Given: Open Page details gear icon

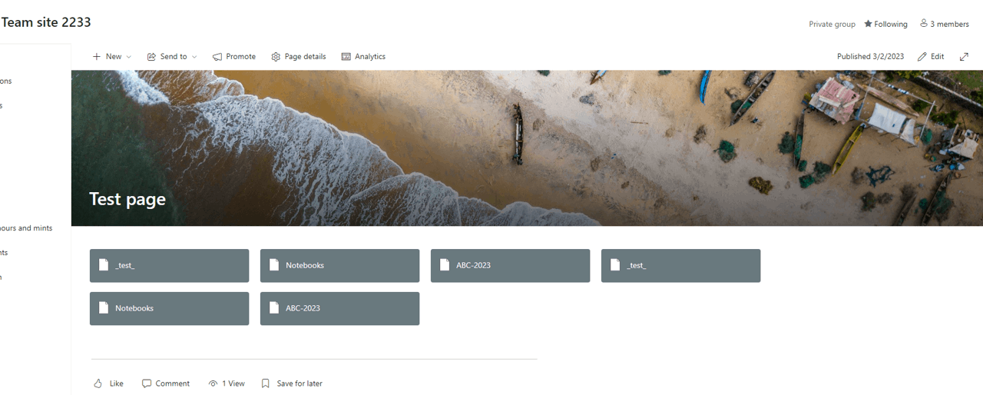Looking at the screenshot, I should coord(276,57).
